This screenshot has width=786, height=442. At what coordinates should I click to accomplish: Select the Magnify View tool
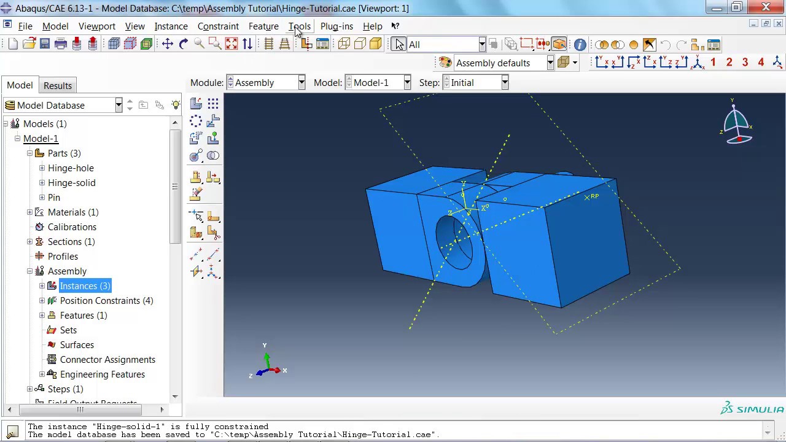199,44
